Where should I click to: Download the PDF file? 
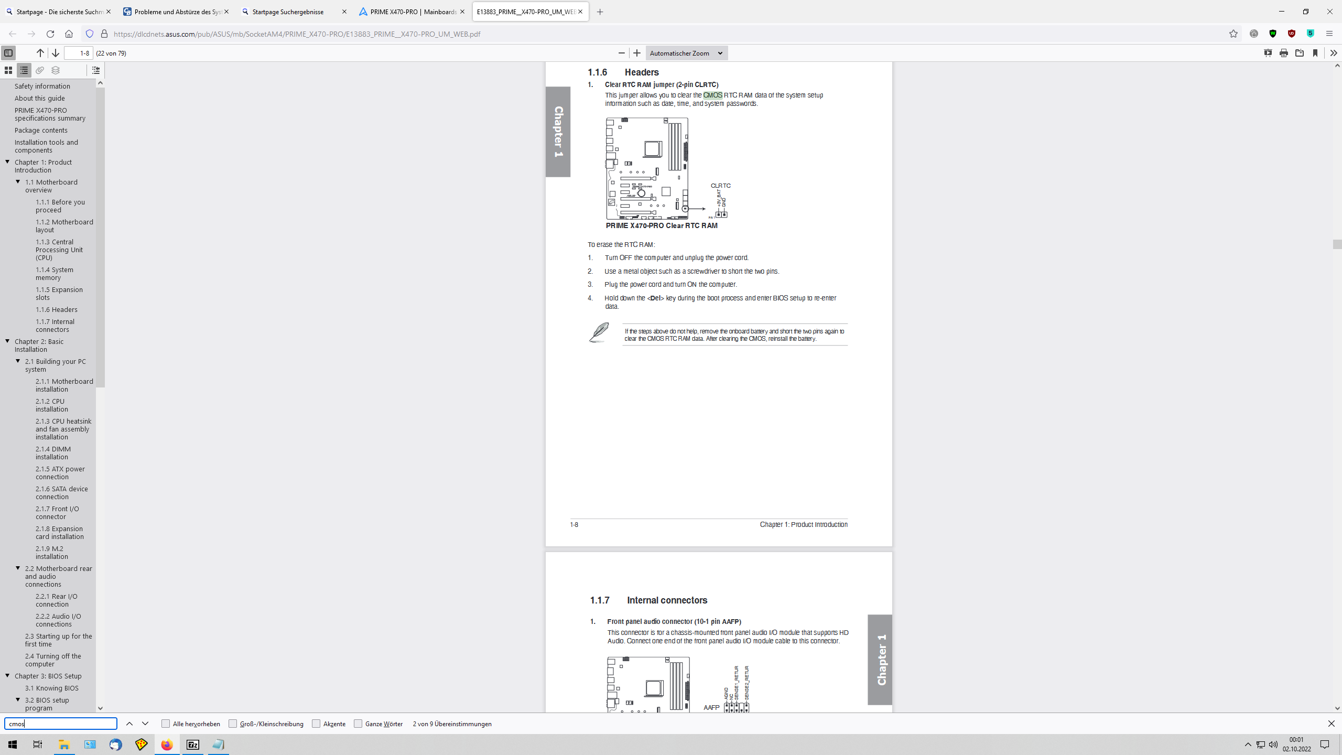point(1300,53)
